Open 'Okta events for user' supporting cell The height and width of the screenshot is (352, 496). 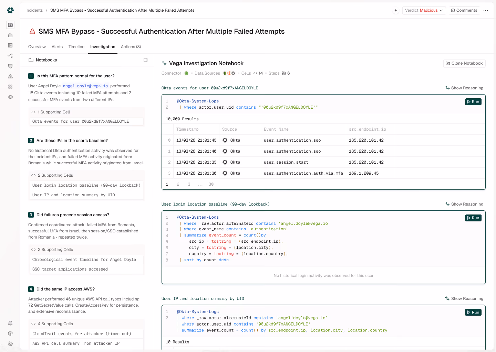click(x=87, y=121)
